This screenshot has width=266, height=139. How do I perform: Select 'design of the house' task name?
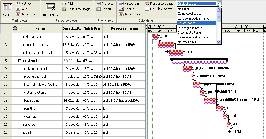tap(36, 45)
